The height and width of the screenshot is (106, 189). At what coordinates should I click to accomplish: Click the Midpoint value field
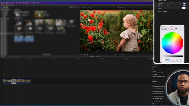click(x=183, y=3)
